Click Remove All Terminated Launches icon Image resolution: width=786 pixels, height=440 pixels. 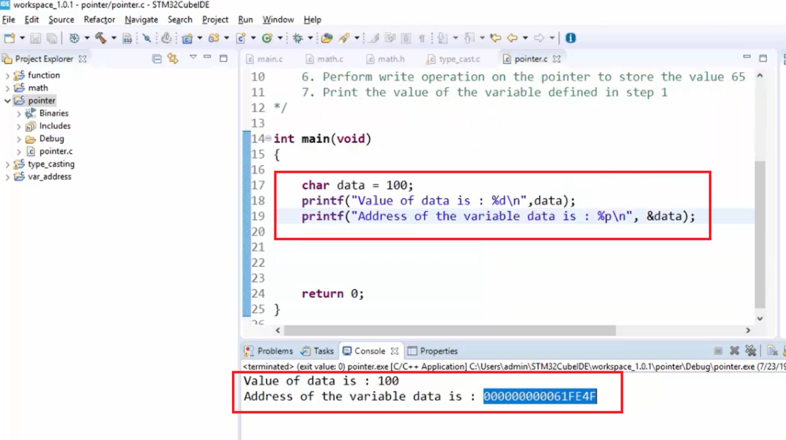751,351
